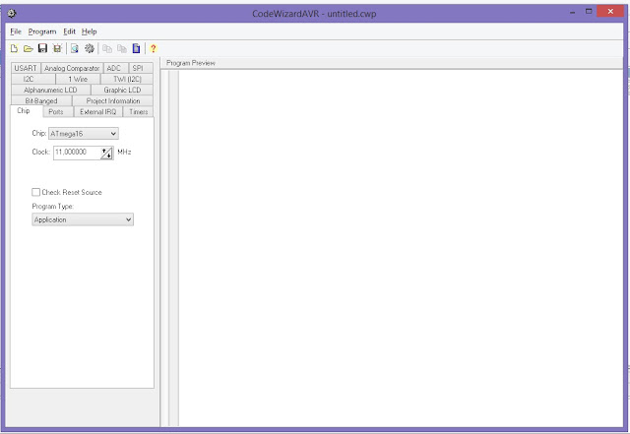630x434 pixels.
Task: Select the Project Information tab
Action: (113, 100)
